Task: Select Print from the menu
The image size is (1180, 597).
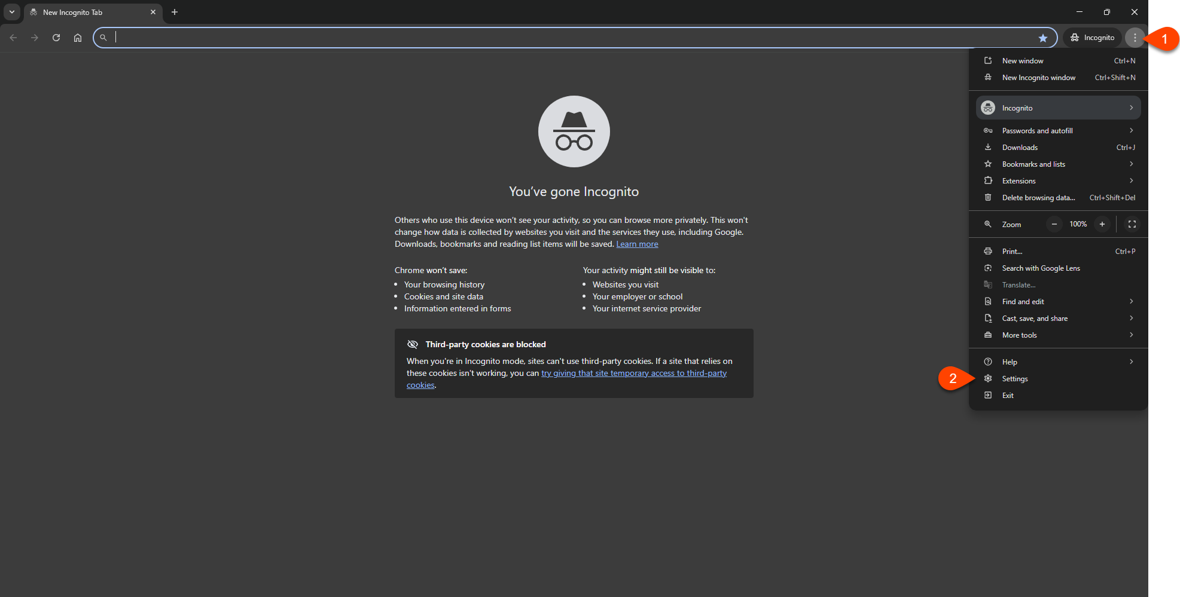Action: tap(1058, 252)
